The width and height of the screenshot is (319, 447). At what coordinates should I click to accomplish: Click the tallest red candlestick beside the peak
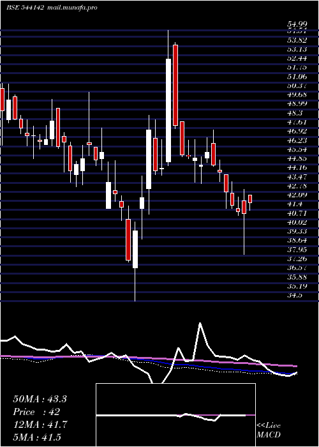pyautogui.click(x=175, y=85)
